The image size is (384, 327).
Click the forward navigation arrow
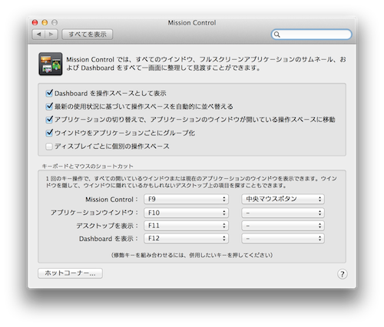click(51, 35)
